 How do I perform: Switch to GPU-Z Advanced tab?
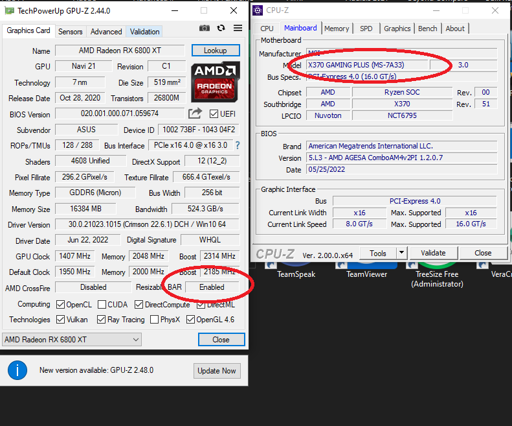[106, 32]
